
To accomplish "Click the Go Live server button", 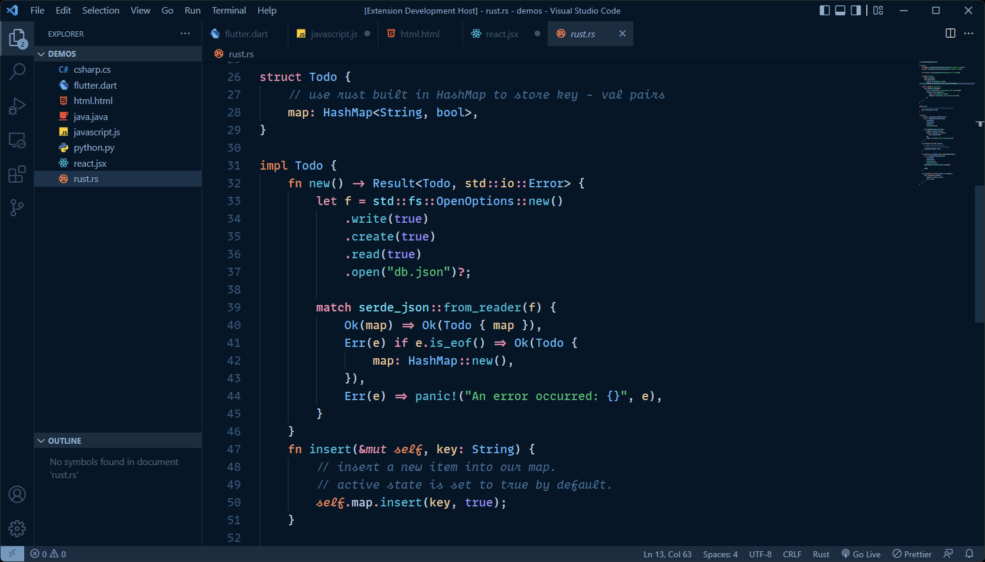I will 861,554.
